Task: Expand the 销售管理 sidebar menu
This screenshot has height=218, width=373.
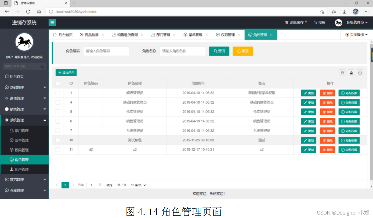Action: [x=24, y=109]
